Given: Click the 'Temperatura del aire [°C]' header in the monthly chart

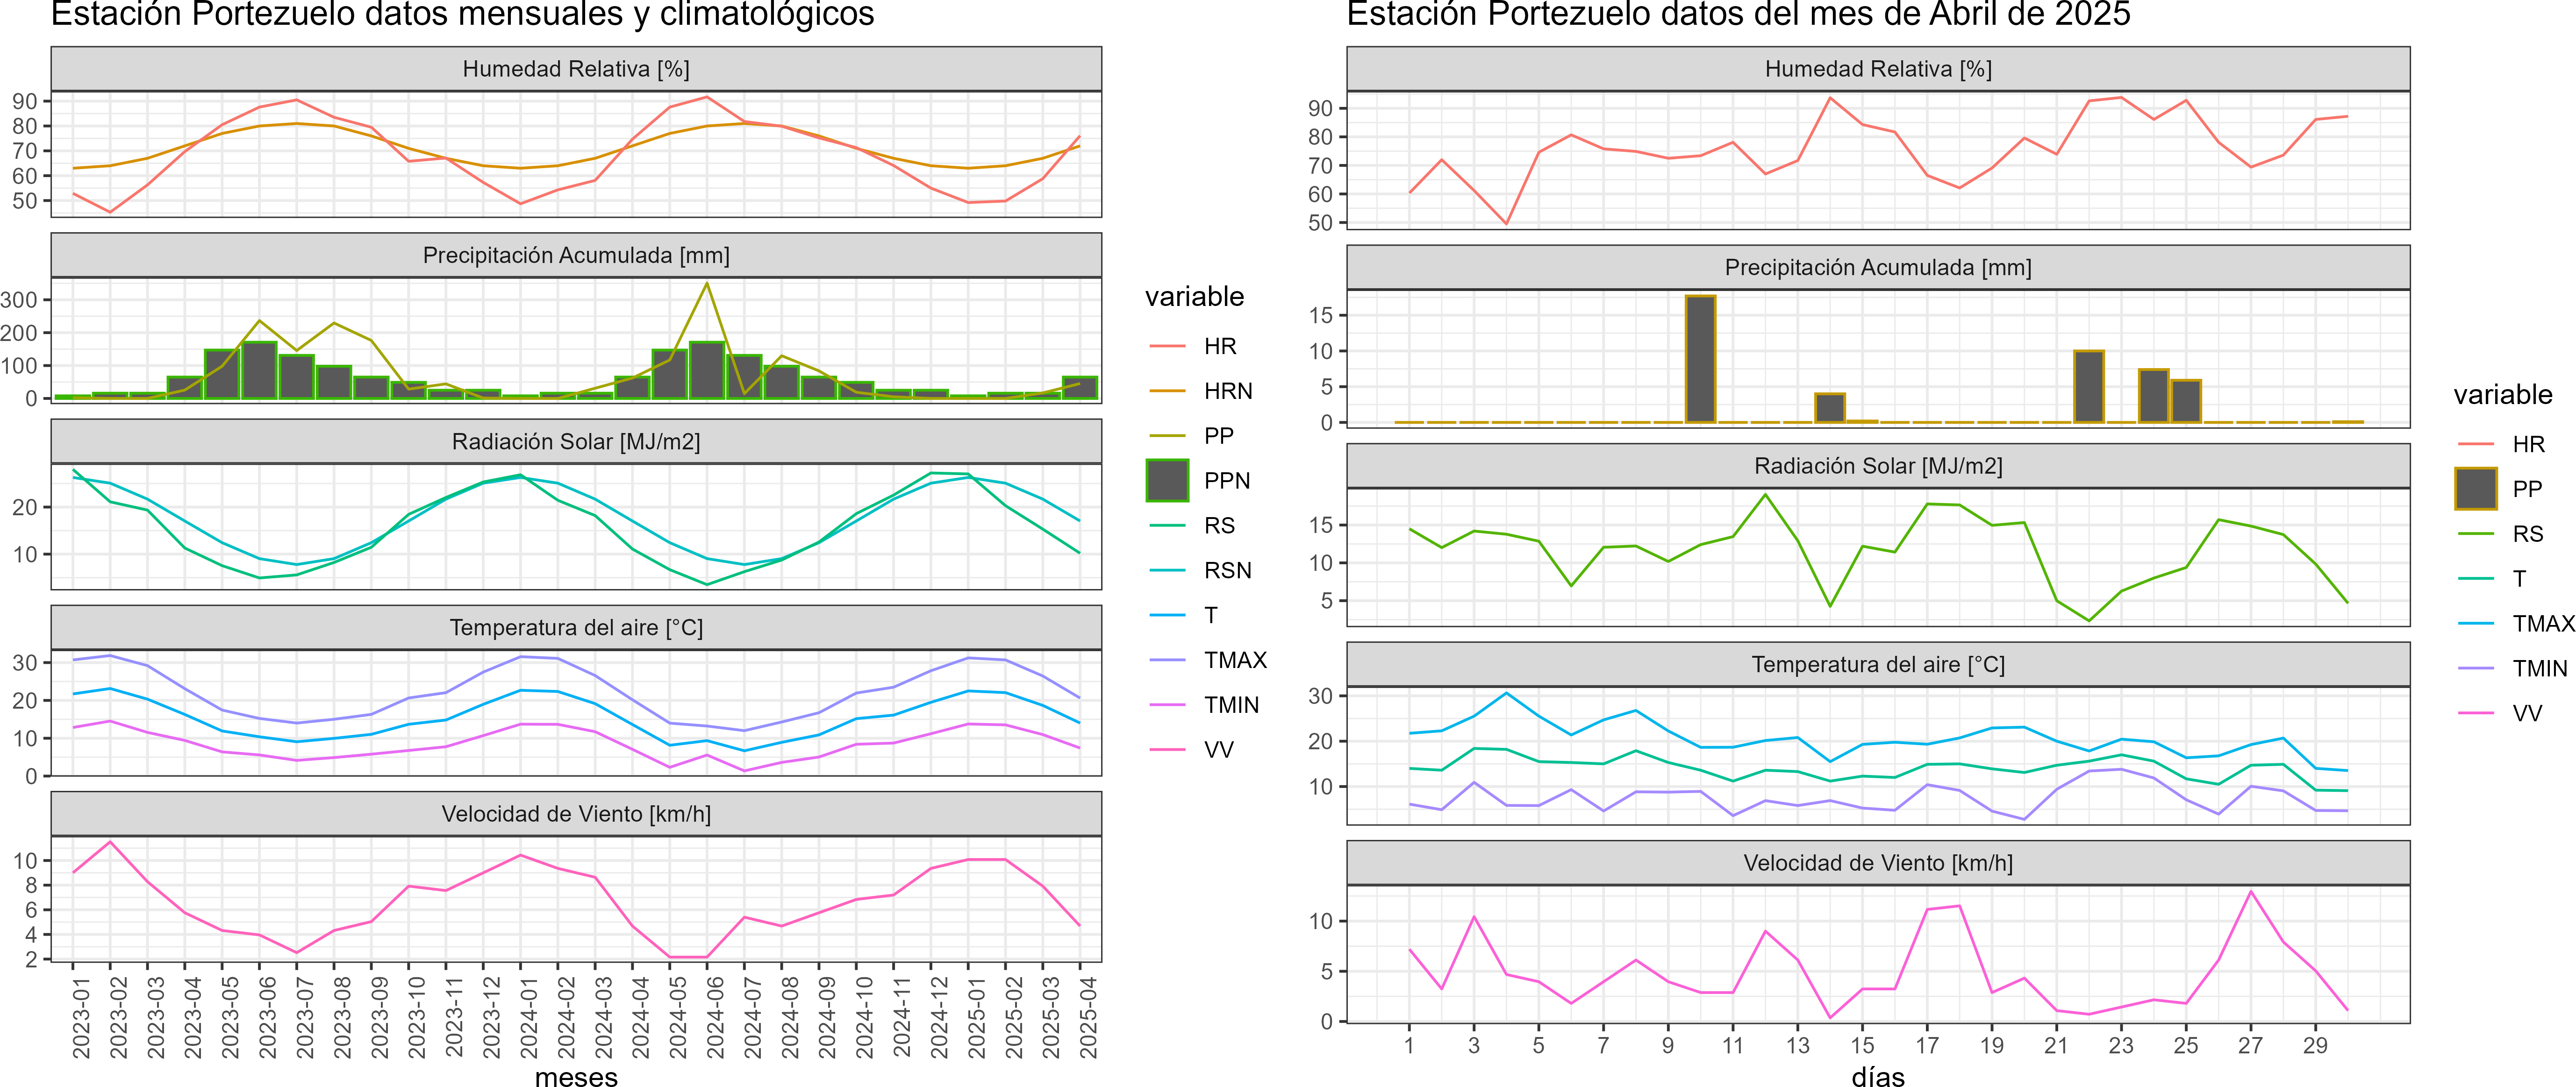Looking at the screenshot, I should pyautogui.click(x=576, y=627).
